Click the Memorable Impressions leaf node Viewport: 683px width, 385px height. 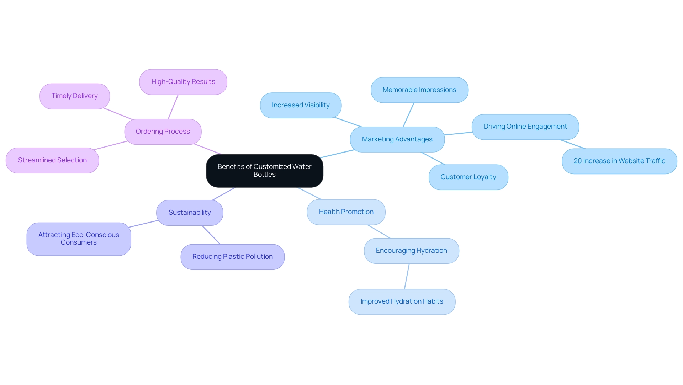click(419, 90)
